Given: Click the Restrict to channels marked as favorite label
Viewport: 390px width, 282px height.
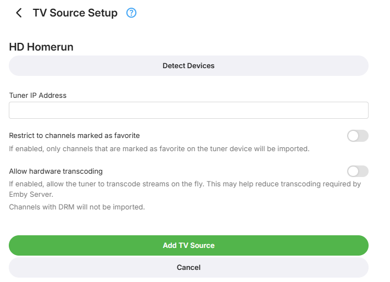Looking at the screenshot, I should (x=74, y=135).
